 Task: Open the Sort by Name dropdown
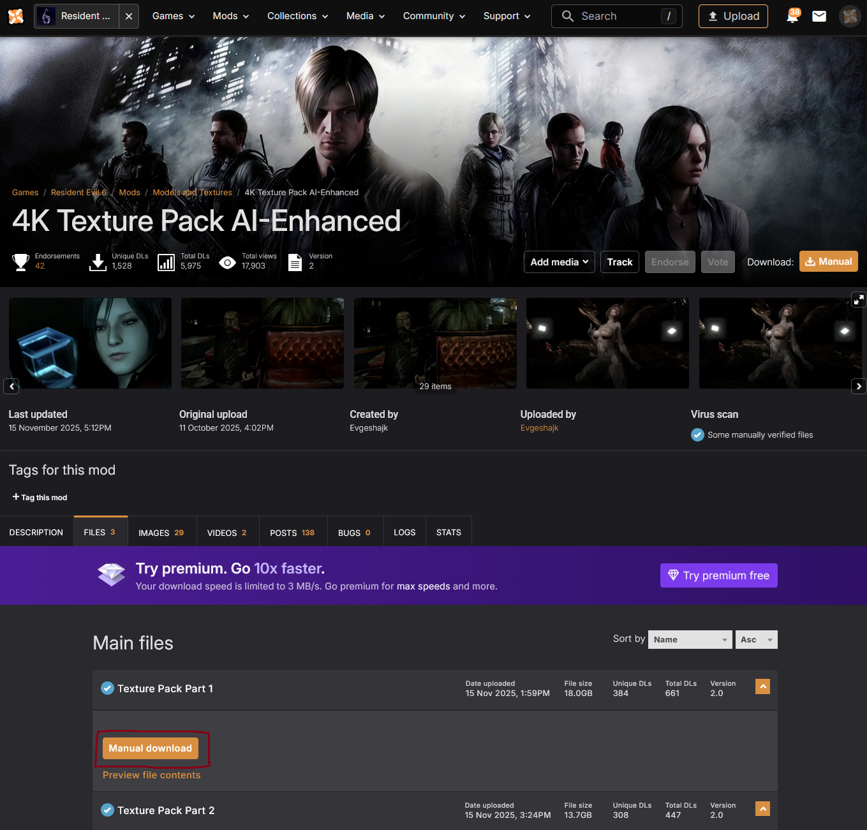[x=690, y=640]
